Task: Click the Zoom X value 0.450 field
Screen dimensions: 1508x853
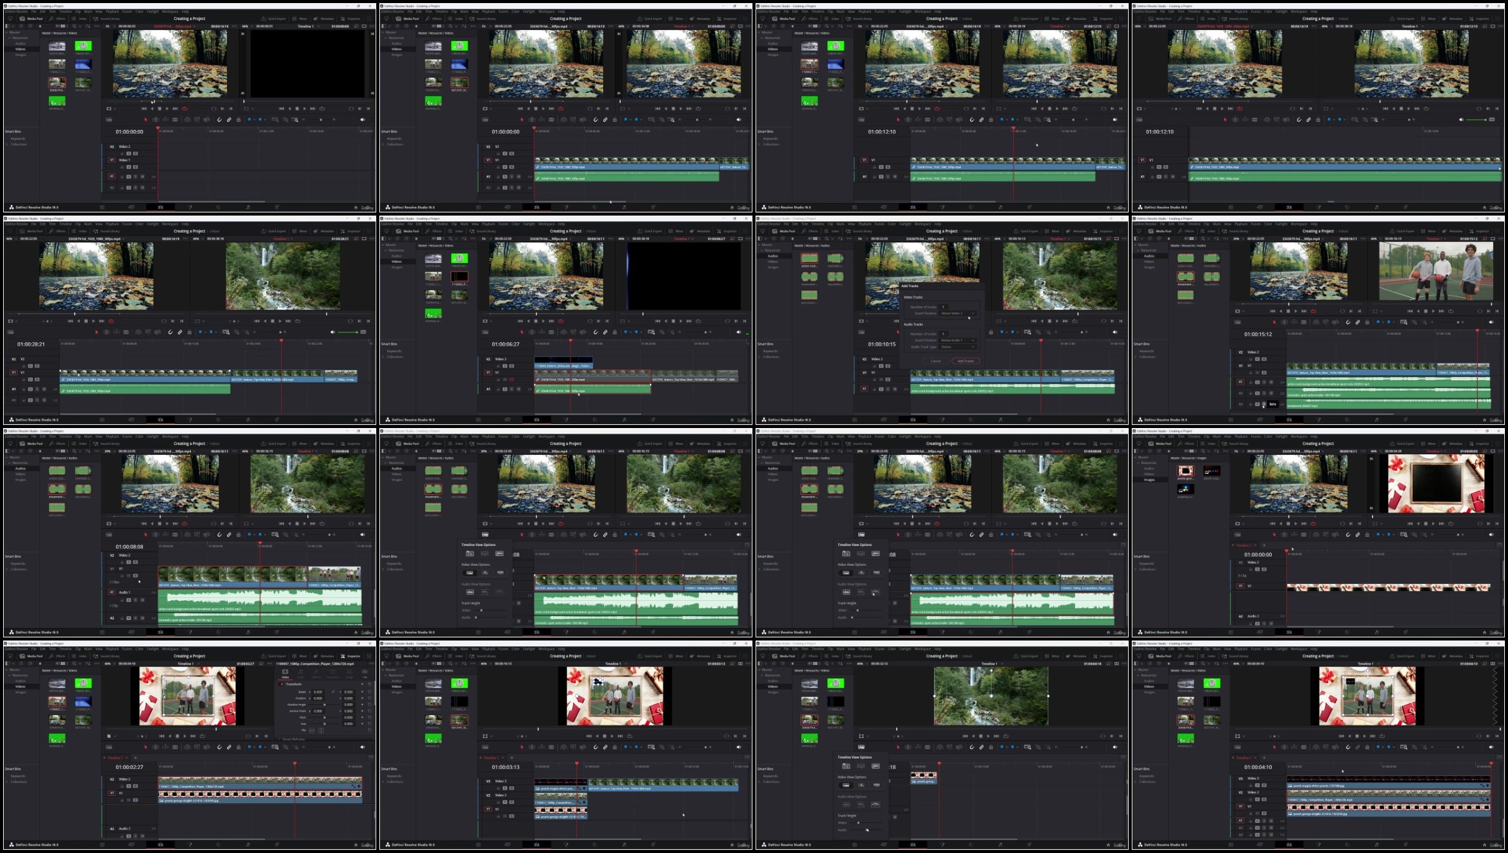Action: point(318,691)
